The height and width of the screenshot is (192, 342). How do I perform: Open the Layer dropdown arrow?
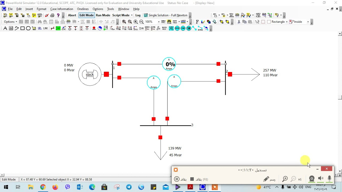(187, 22)
